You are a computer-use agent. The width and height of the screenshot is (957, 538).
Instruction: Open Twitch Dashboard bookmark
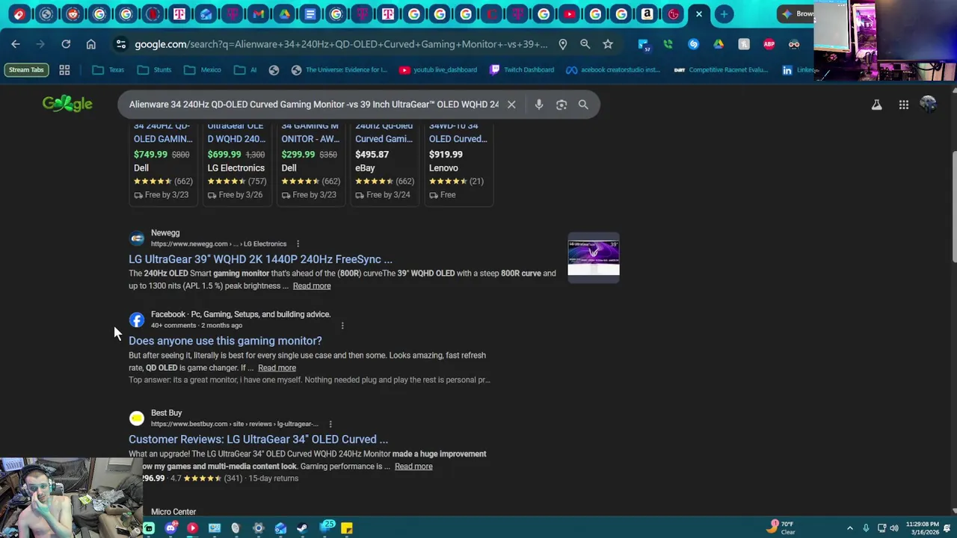[522, 69]
